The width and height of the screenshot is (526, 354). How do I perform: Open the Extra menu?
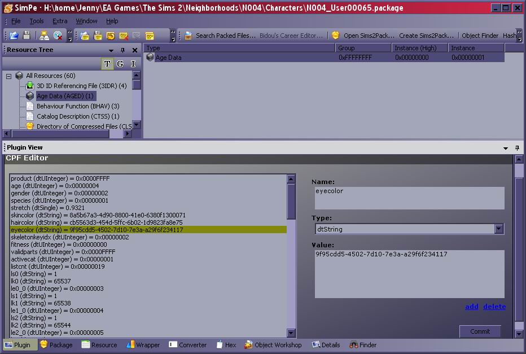point(60,21)
